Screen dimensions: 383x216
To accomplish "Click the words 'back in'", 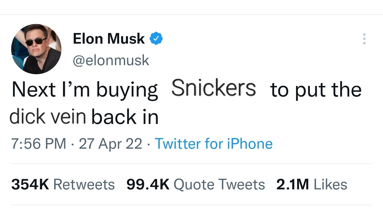I will coord(125,117).
